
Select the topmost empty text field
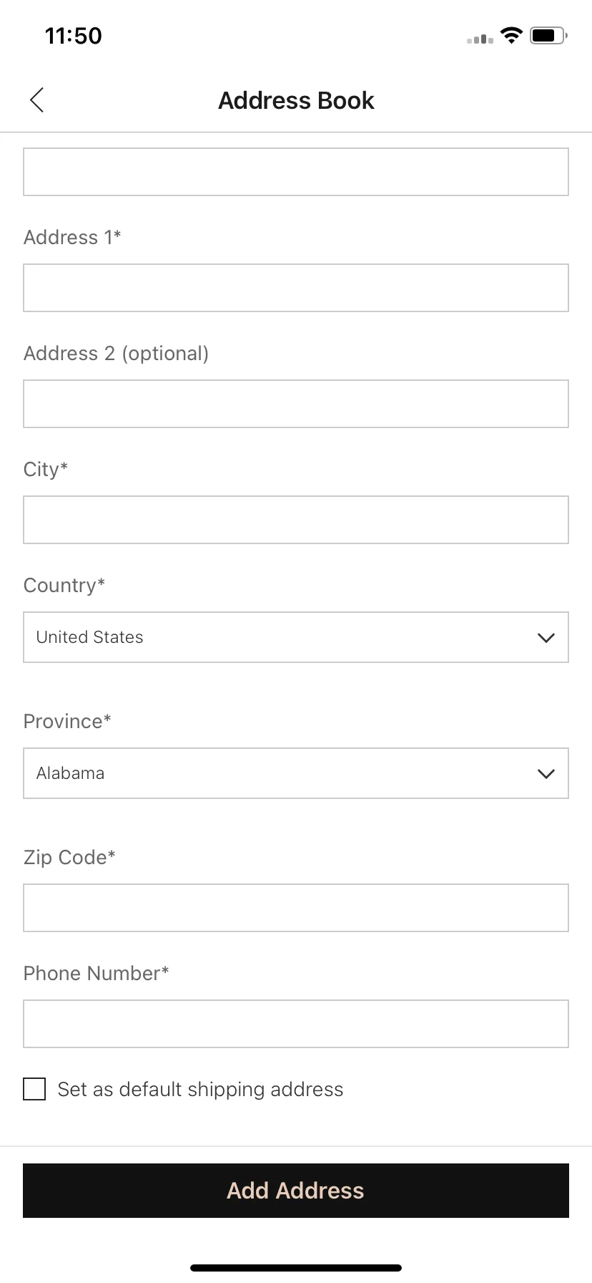click(296, 172)
